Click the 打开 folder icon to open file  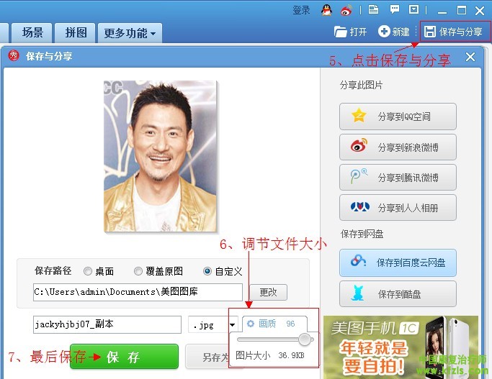coord(341,32)
